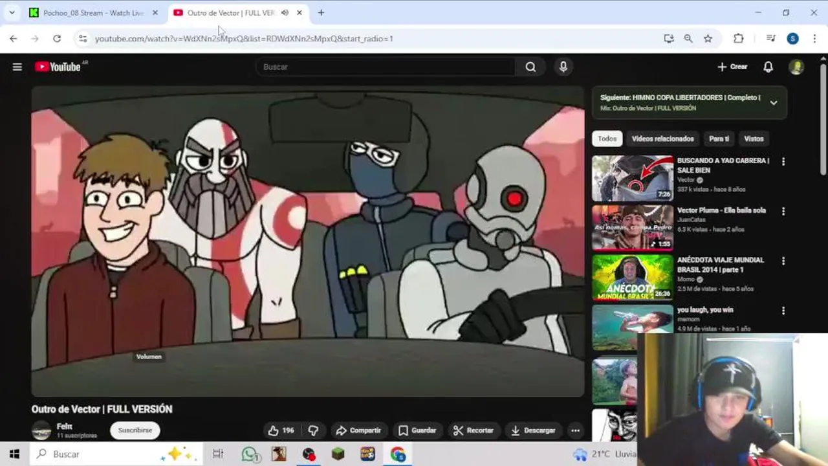828x466 pixels.
Task: Close the Outro de Vector tab
Action: pos(299,12)
